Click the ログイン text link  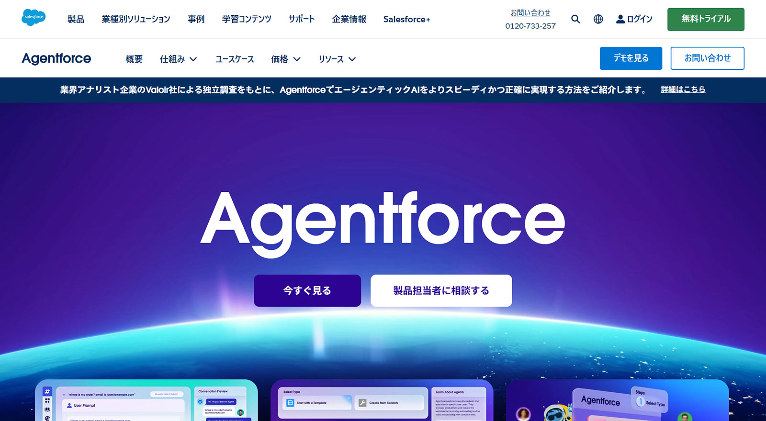point(640,19)
